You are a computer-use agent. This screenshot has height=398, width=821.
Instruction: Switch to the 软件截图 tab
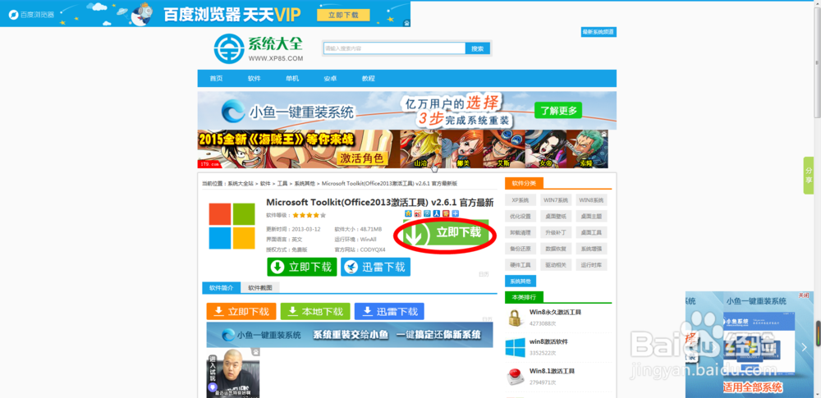coord(260,287)
